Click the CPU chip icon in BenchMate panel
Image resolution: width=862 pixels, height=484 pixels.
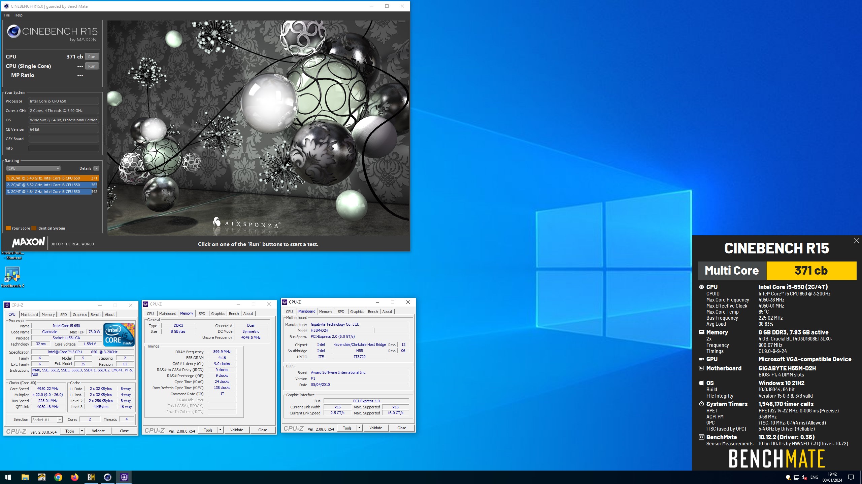701,287
